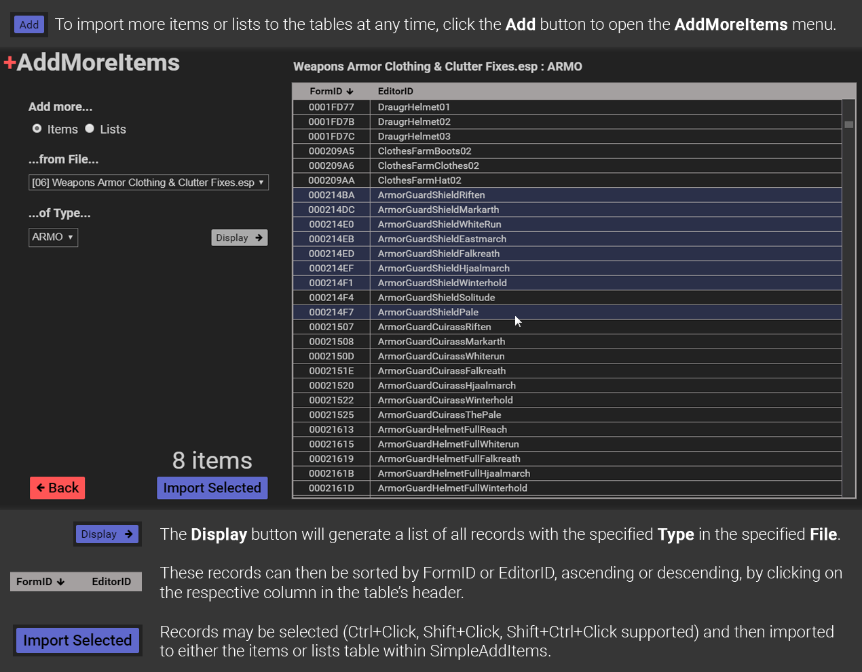Select ArmorGuardHelmetFullReach record
The width and height of the screenshot is (862, 672).
tap(443, 430)
